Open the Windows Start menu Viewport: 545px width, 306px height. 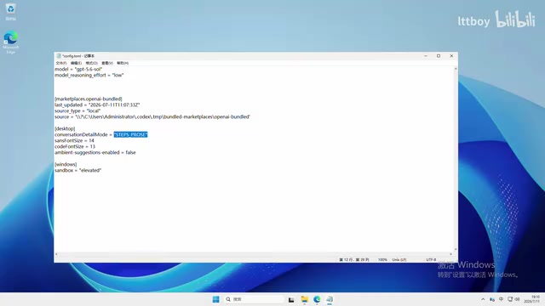(215, 299)
